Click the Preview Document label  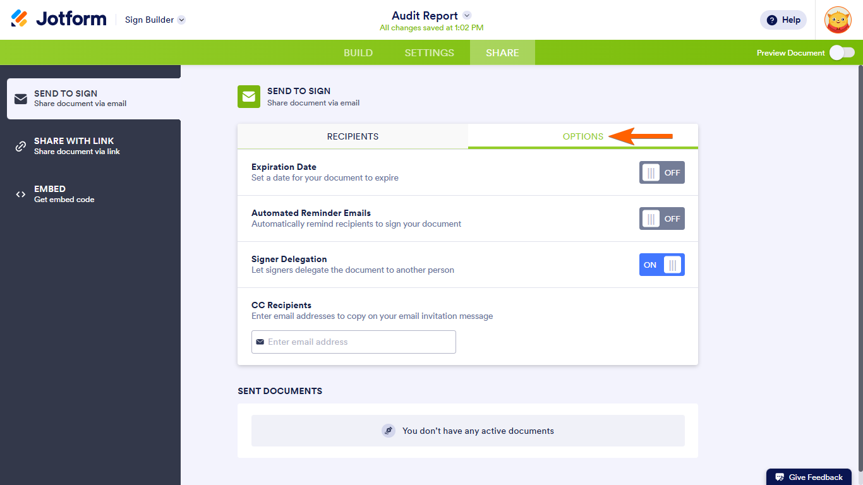point(791,53)
